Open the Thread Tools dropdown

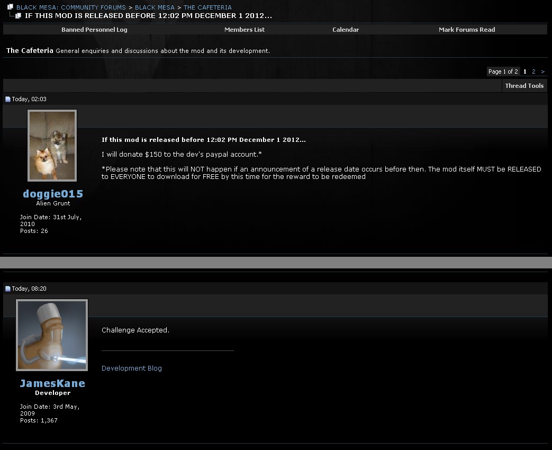click(x=524, y=86)
